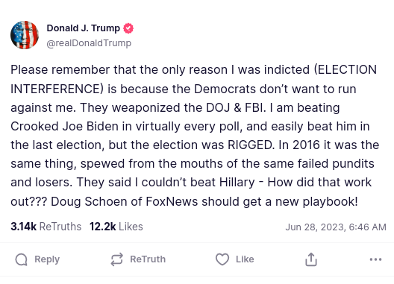Select the Like text label
The height and width of the screenshot is (284, 394).
(245, 259)
